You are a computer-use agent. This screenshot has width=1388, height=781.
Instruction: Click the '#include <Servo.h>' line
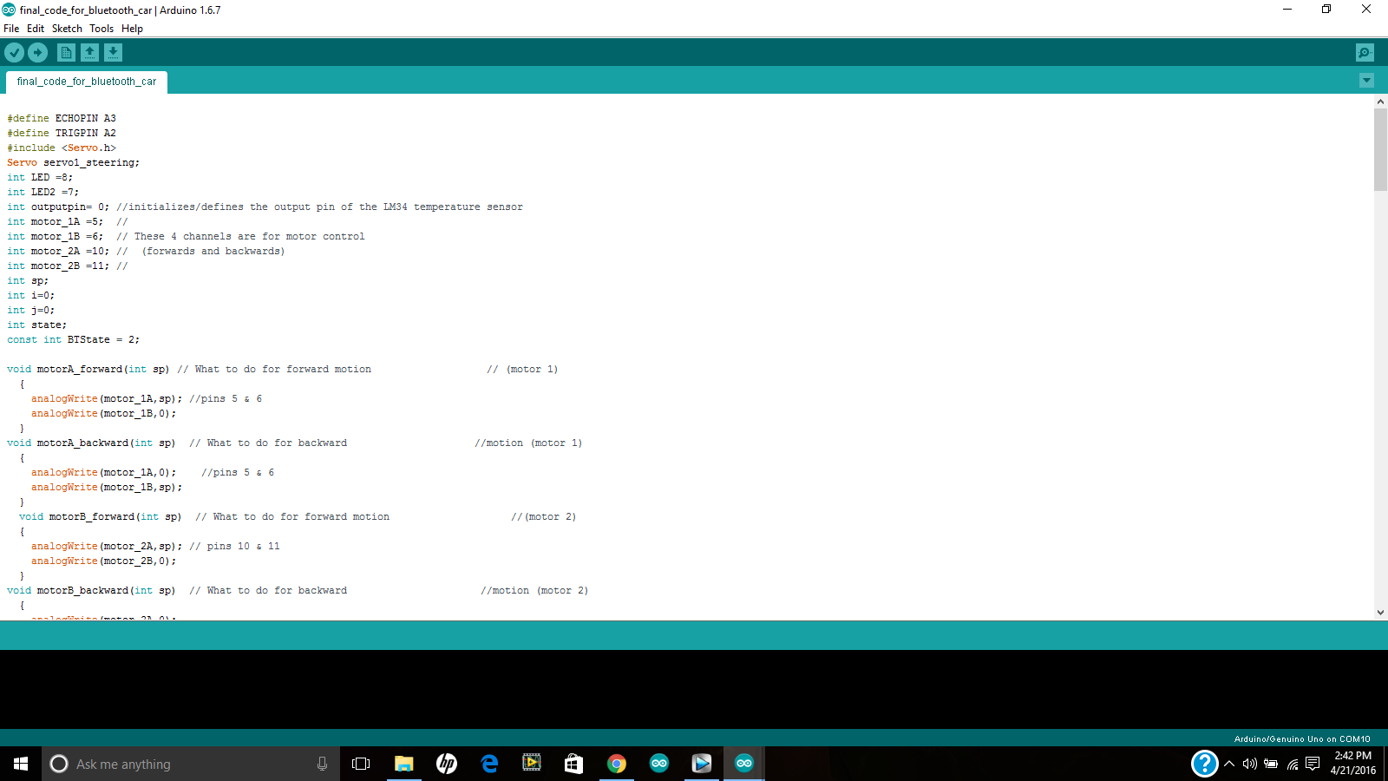(62, 148)
